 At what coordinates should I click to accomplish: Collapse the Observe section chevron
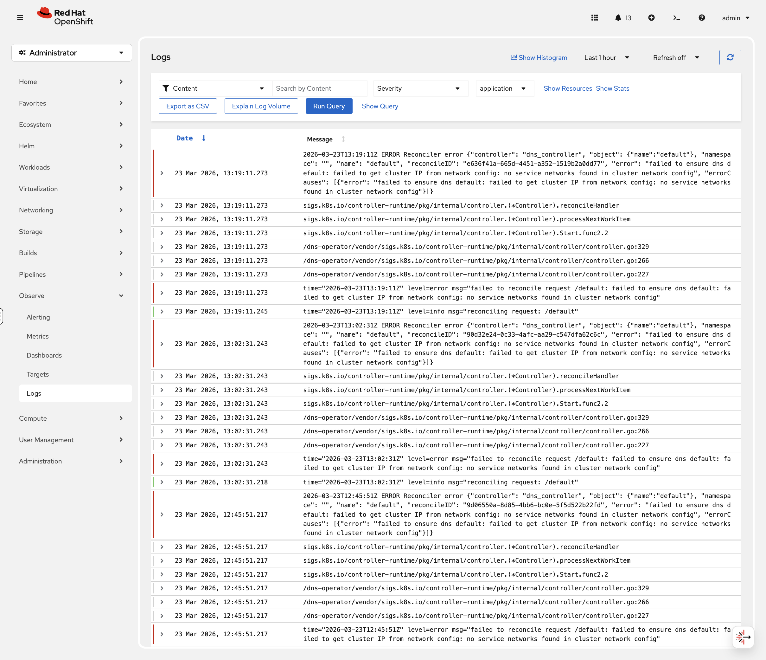pyautogui.click(x=121, y=295)
